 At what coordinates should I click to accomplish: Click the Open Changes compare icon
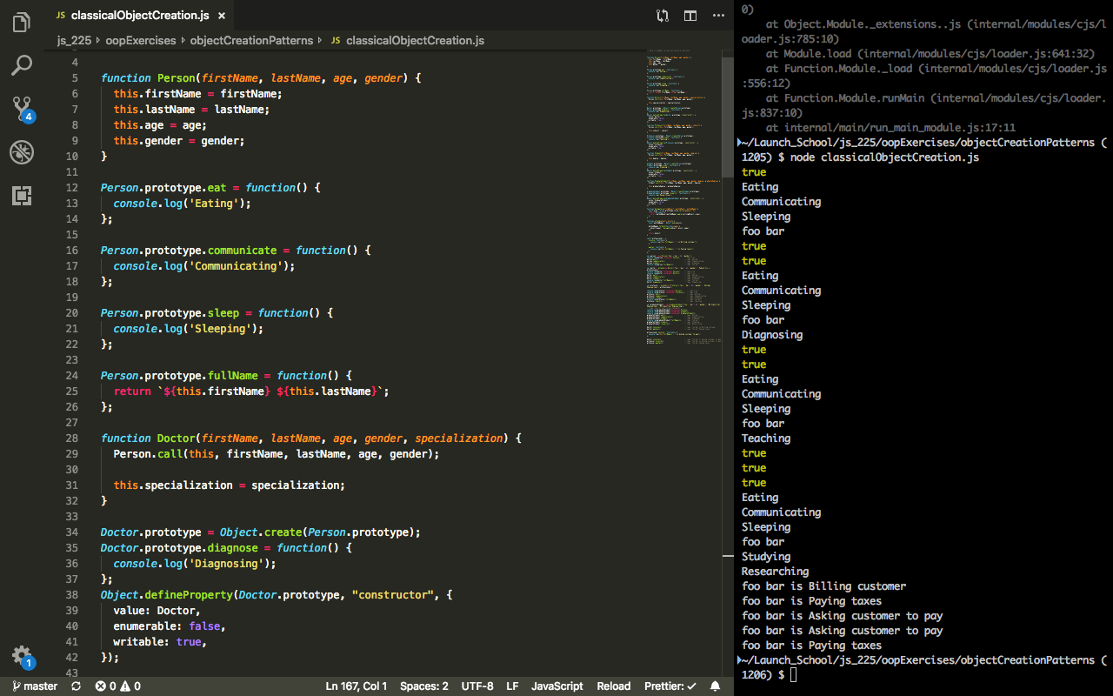point(663,16)
